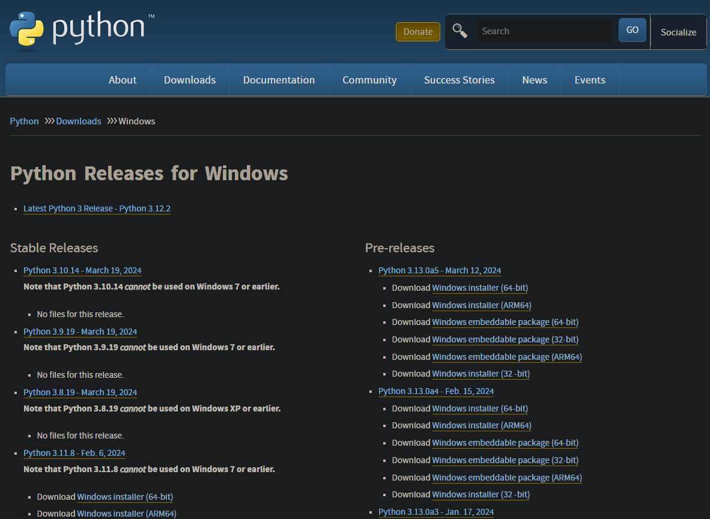Go to Downloads breadcrumb link
The height and width of the screenshot is (519, 710).
[x=79, y=121]
